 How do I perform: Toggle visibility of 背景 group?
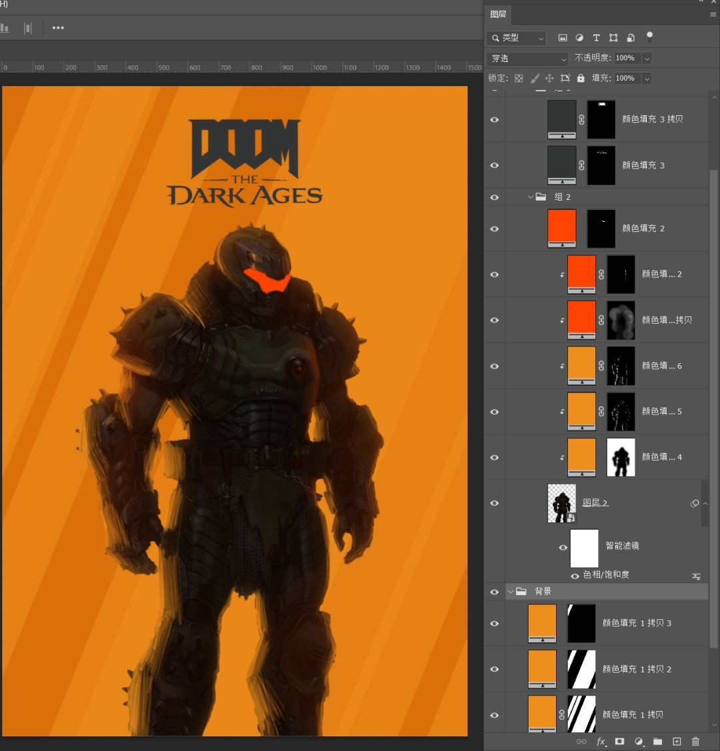(495, 592)
